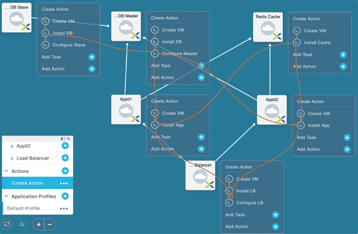358x234 pixels.
Task: Select Default Profile in sidebar
Action: 38,208
